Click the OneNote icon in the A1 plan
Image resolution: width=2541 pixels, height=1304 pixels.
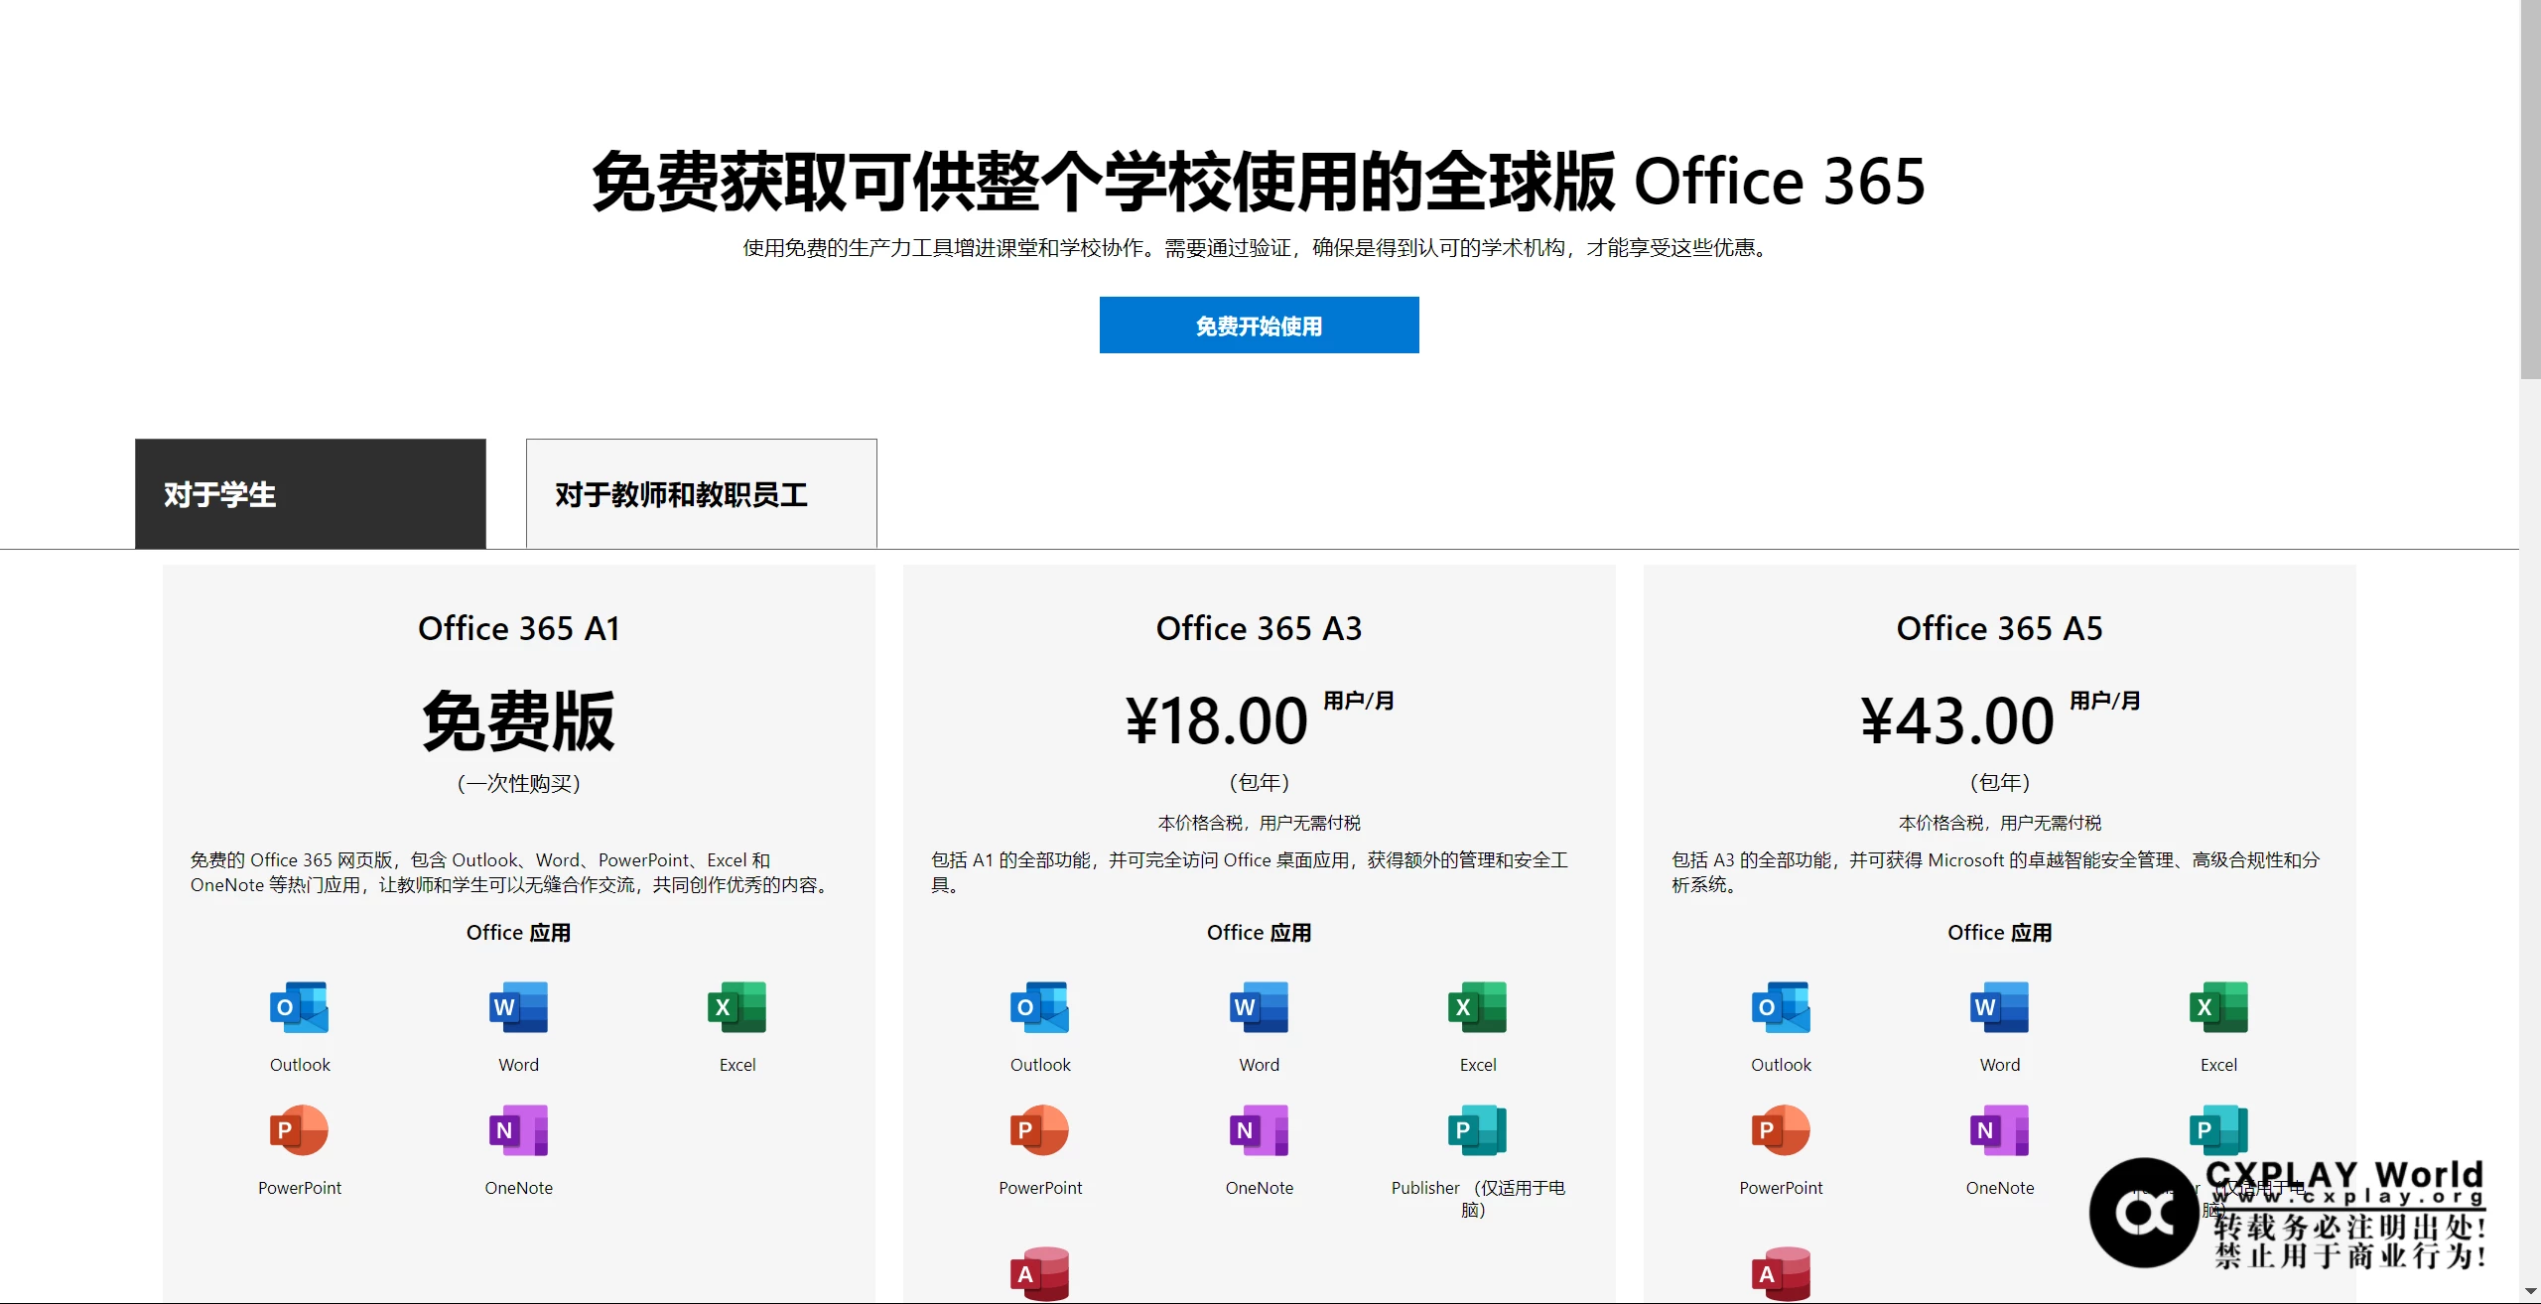point(518,1130)
